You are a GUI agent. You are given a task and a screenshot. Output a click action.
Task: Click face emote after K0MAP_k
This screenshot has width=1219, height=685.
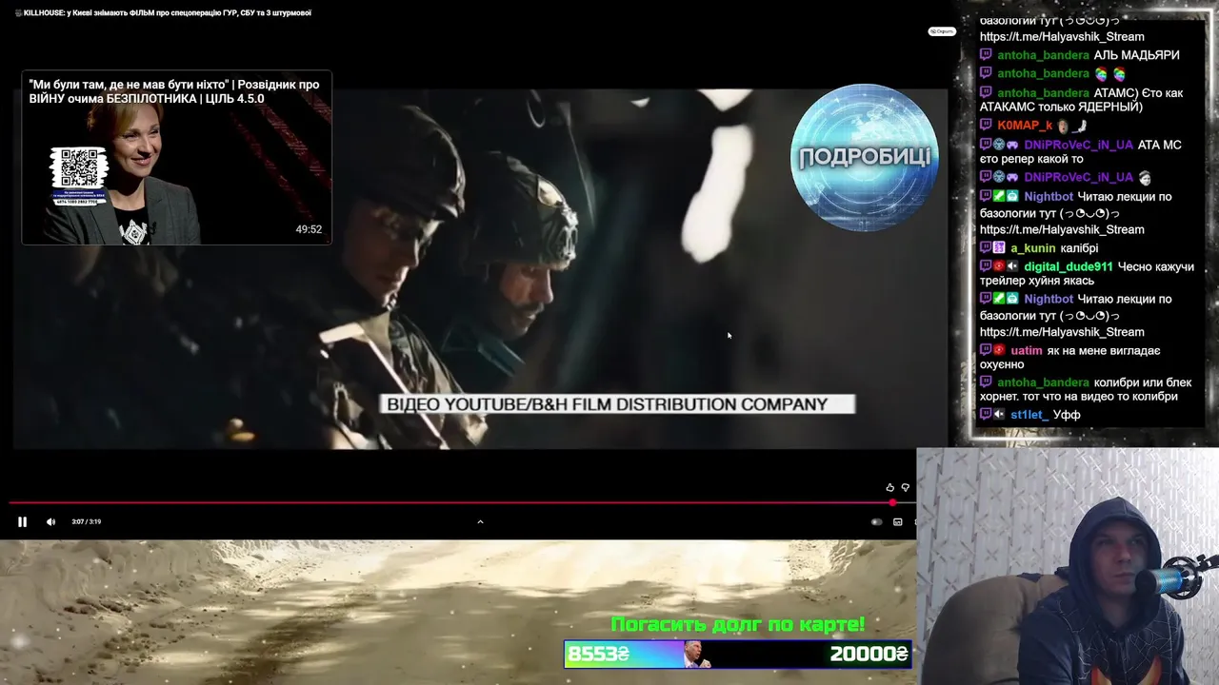(1063, 126)
